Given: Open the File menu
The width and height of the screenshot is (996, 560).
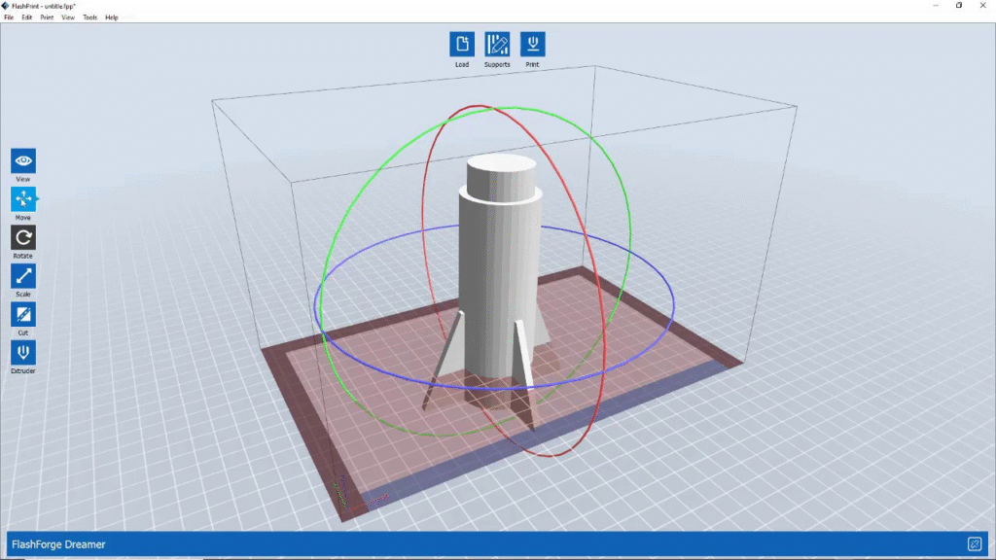Looking at the screenshot, I should (9, 17).
